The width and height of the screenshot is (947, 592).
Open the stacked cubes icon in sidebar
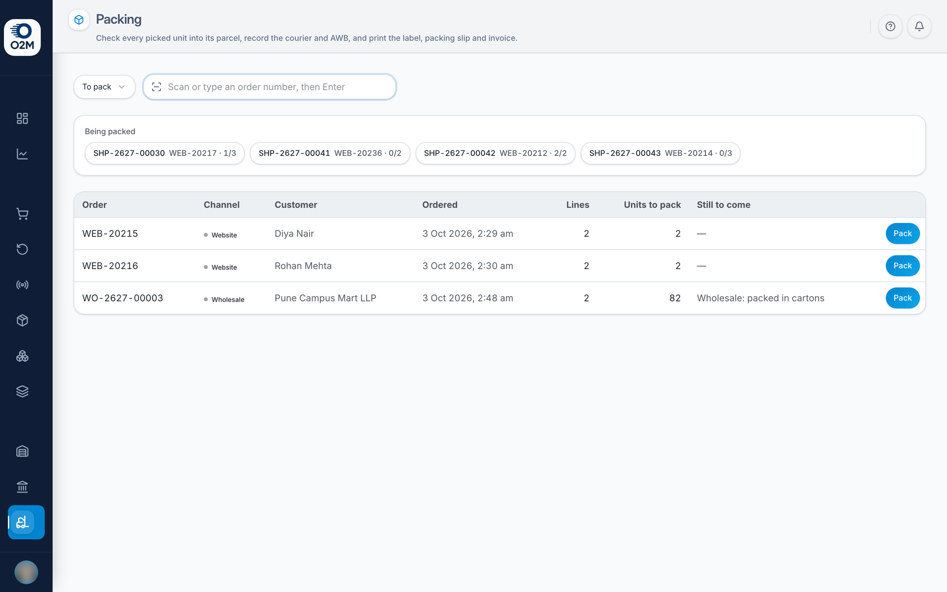coord(22,356)
